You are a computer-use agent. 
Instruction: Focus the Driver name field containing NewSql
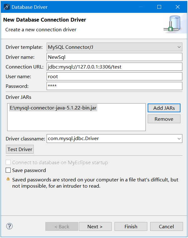[114, 57]
